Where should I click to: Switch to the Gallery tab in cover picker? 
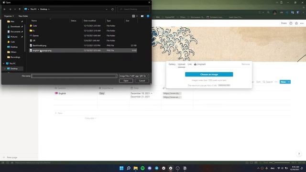(172, 64)
